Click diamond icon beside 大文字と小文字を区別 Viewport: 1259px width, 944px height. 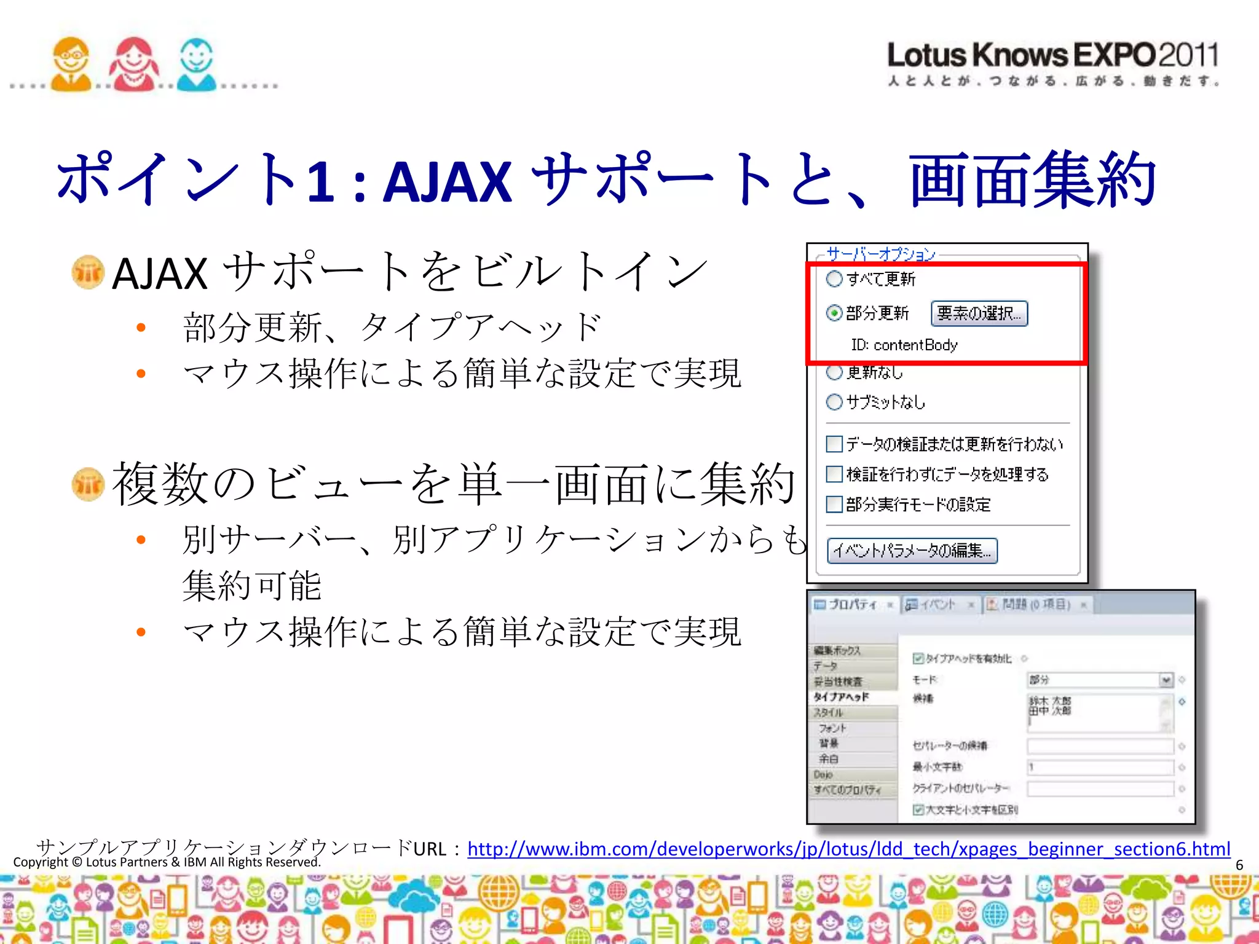point(1182,810)
